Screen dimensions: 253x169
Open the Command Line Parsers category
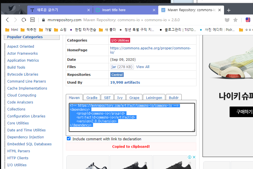[27, 81]
